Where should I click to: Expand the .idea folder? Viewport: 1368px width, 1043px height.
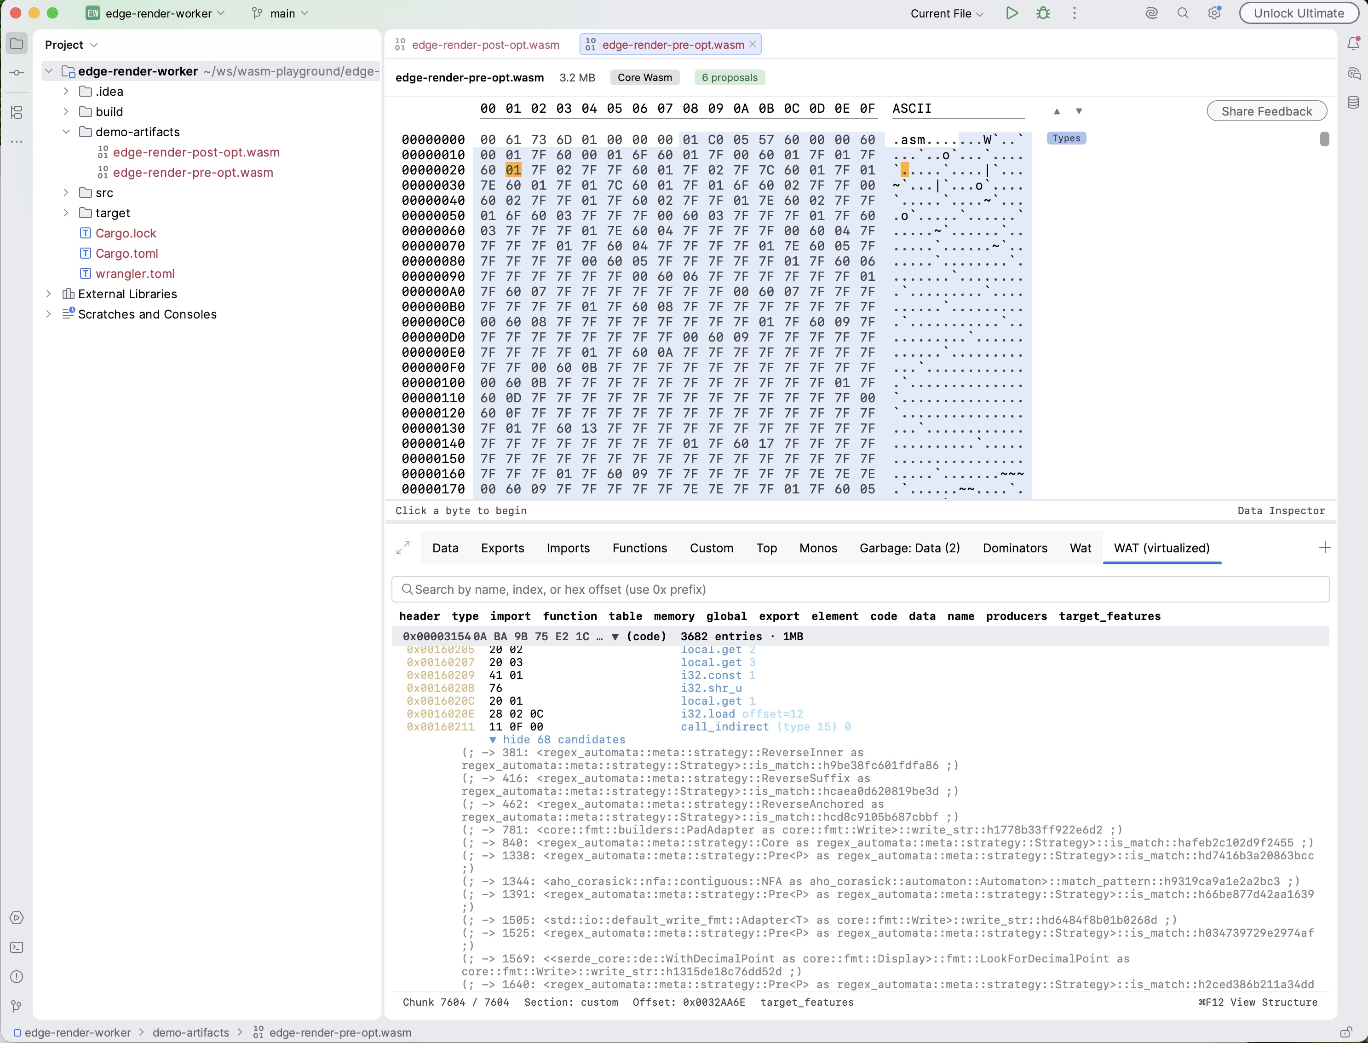pyautogui.click(x=66, y=91)
